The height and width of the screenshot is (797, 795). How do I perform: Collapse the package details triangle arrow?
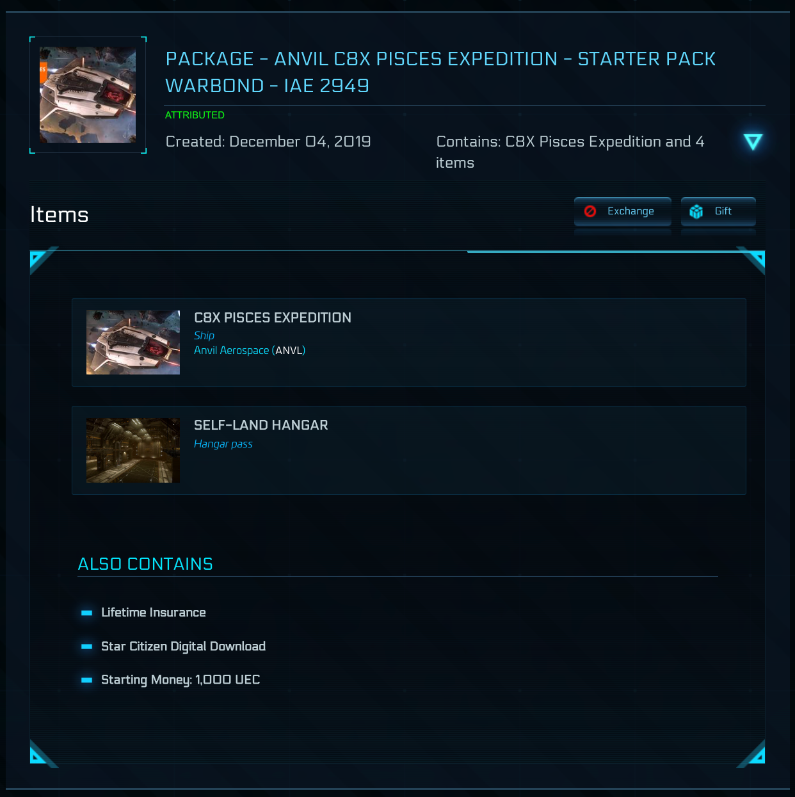click(x=753, y=141)
